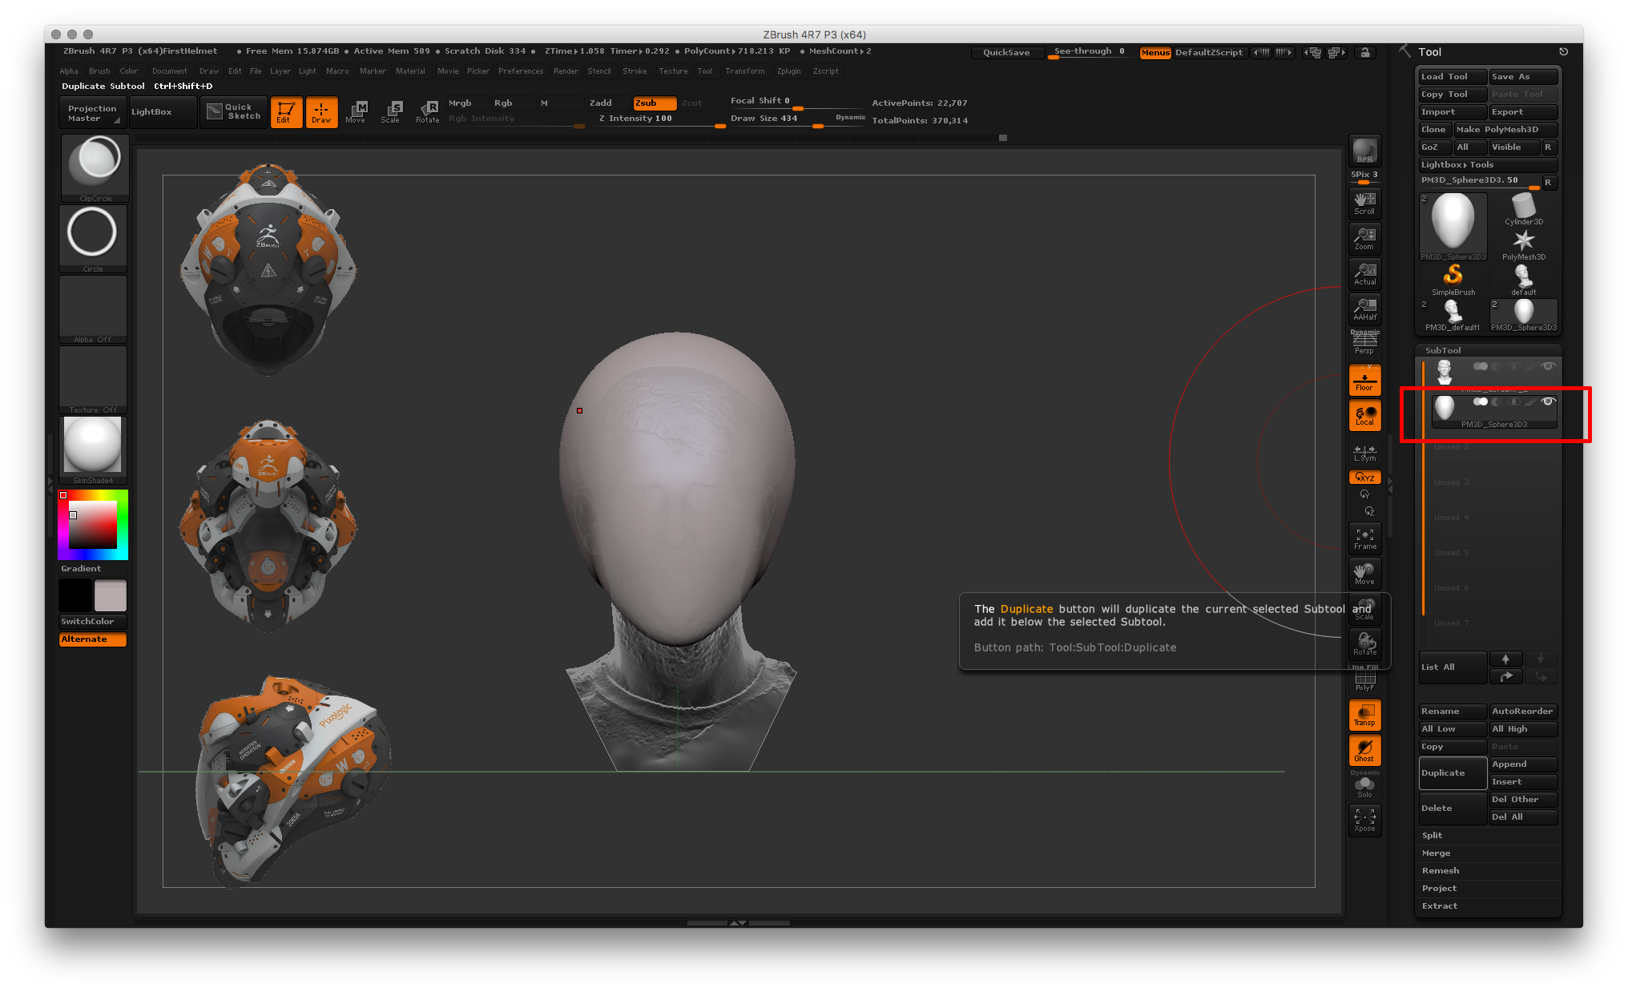Screen dimensions: 1628x992
Task: Hide the PM3D_Sphere3D3 subtool eye icon
Action: (x=1548, y=401)
